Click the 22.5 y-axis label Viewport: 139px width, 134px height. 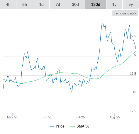133,36
